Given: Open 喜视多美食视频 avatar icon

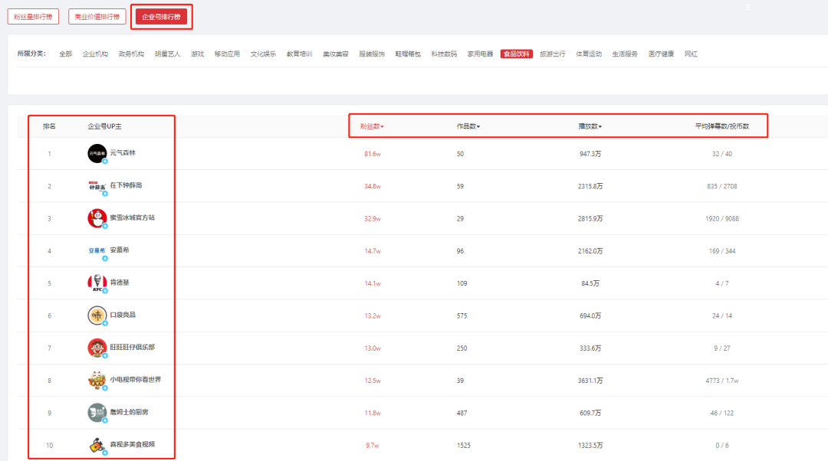Looking at the screenshot, I should coord(97,445).
